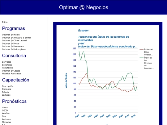167x125 pixels.
Task: Click the 2012 x-axis label
Action: click(x=127, y=116)
